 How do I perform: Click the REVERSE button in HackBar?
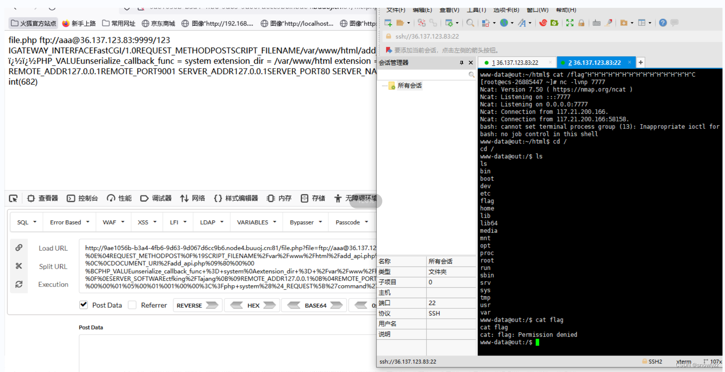point(198,305)
